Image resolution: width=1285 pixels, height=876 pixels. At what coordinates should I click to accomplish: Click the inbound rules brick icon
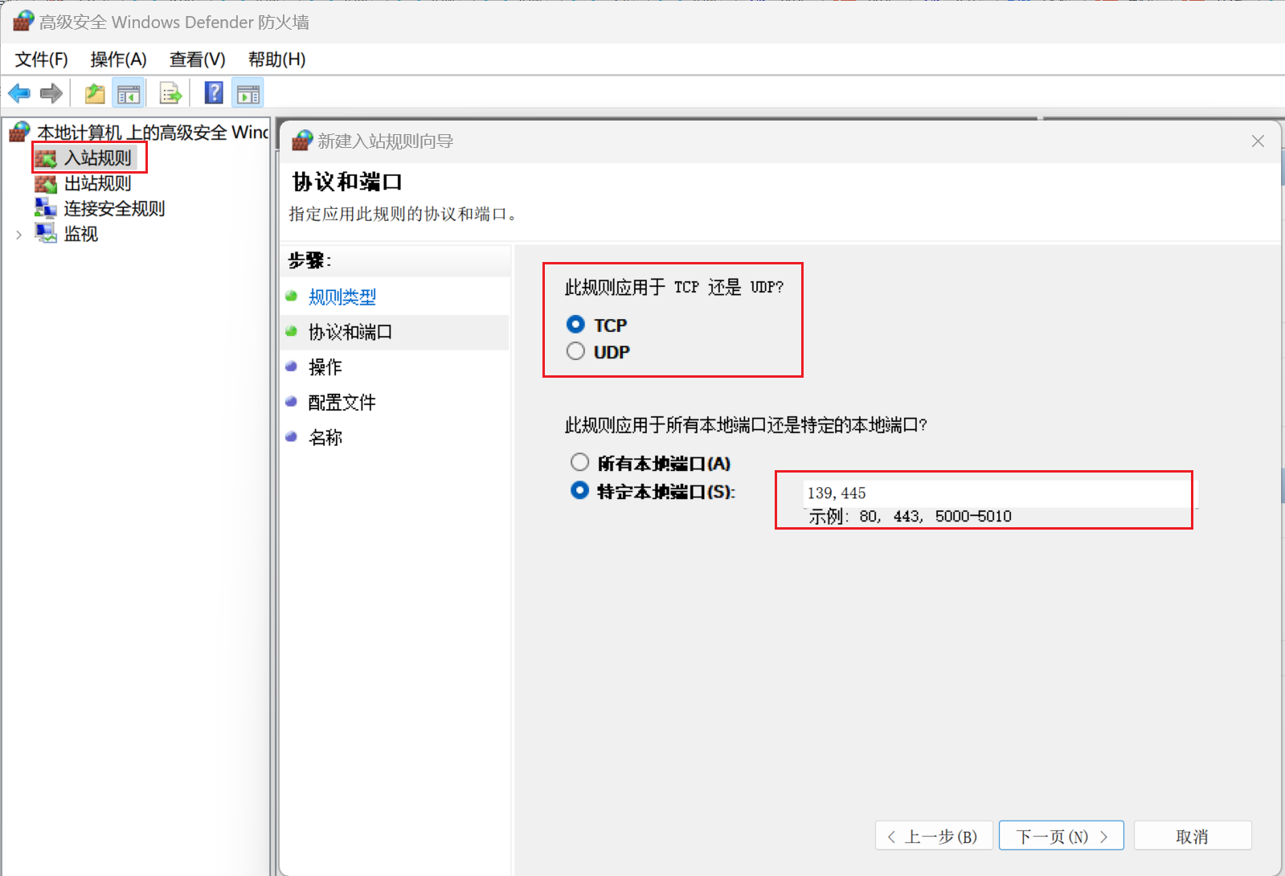(x=46, y=158)
